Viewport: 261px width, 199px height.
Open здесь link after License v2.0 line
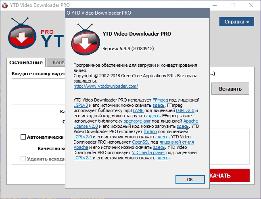183,126
